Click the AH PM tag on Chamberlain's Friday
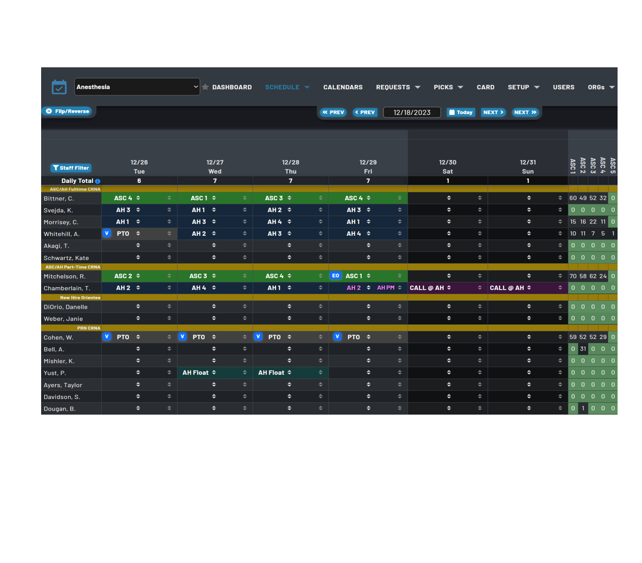This screenshot has width=642, height=563. (x=386, y=288)
